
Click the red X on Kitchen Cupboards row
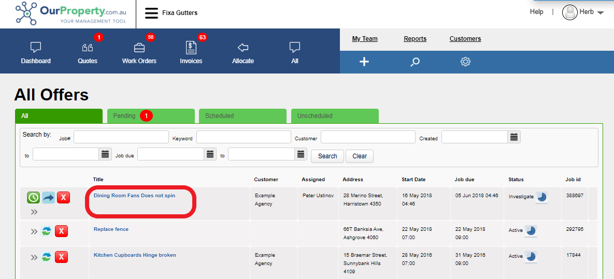coord(61,257)
